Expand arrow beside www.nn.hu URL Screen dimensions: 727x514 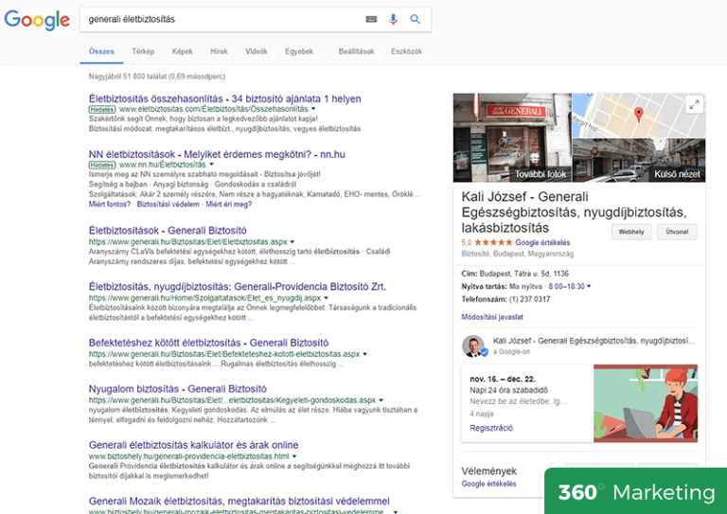pyautogui.click(x=211, y=165)
